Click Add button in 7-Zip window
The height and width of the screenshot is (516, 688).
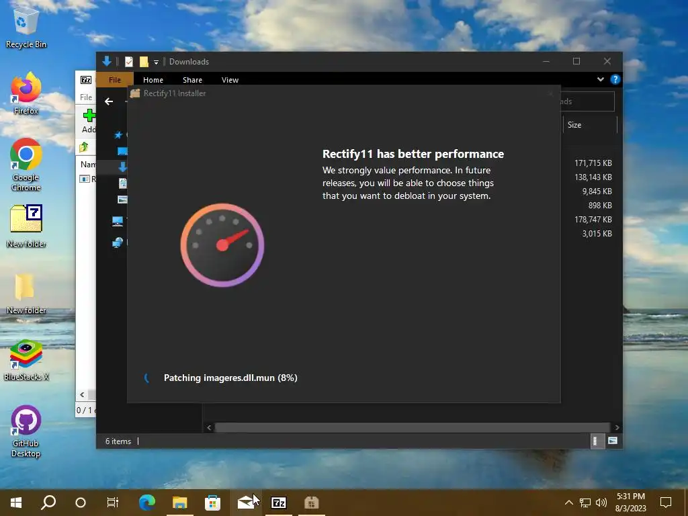coord(89,121)
